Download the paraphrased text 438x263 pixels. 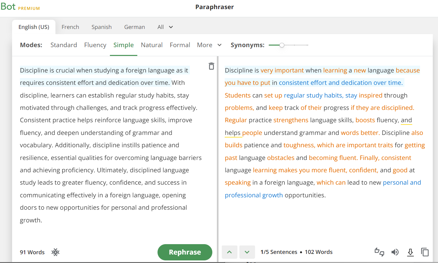click(410, 252)
